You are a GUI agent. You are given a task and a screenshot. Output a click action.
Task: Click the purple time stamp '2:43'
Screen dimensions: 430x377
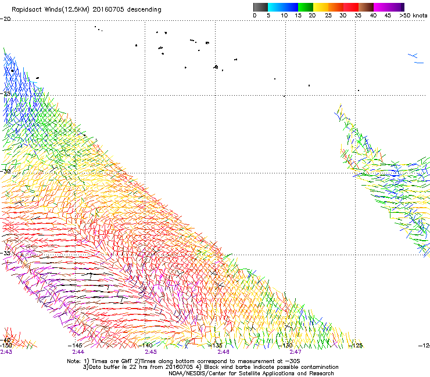click(6, 352)
